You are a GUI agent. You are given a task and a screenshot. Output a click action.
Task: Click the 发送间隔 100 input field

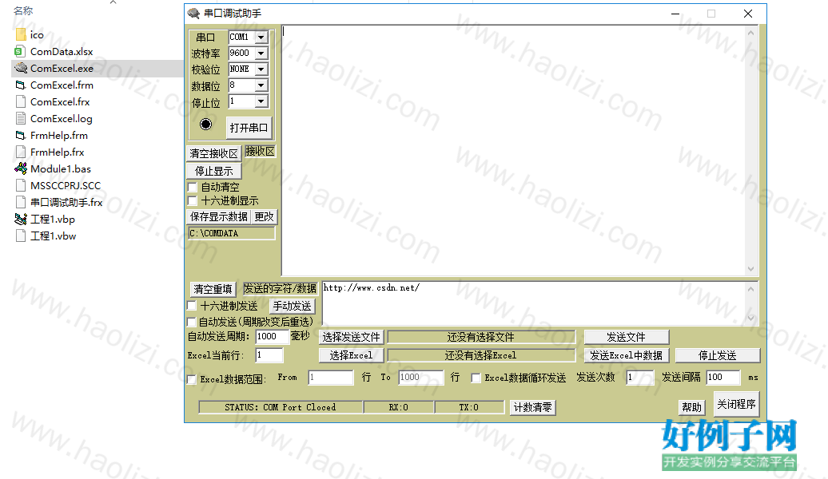(723, 378)
